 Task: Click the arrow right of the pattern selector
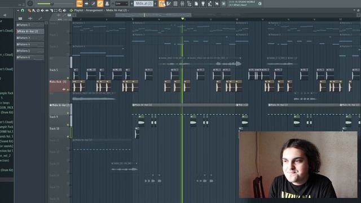tap(155, 3)
